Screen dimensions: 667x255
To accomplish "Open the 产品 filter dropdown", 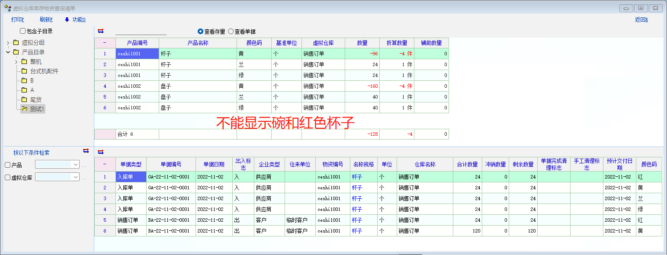I will pos(76,165).
